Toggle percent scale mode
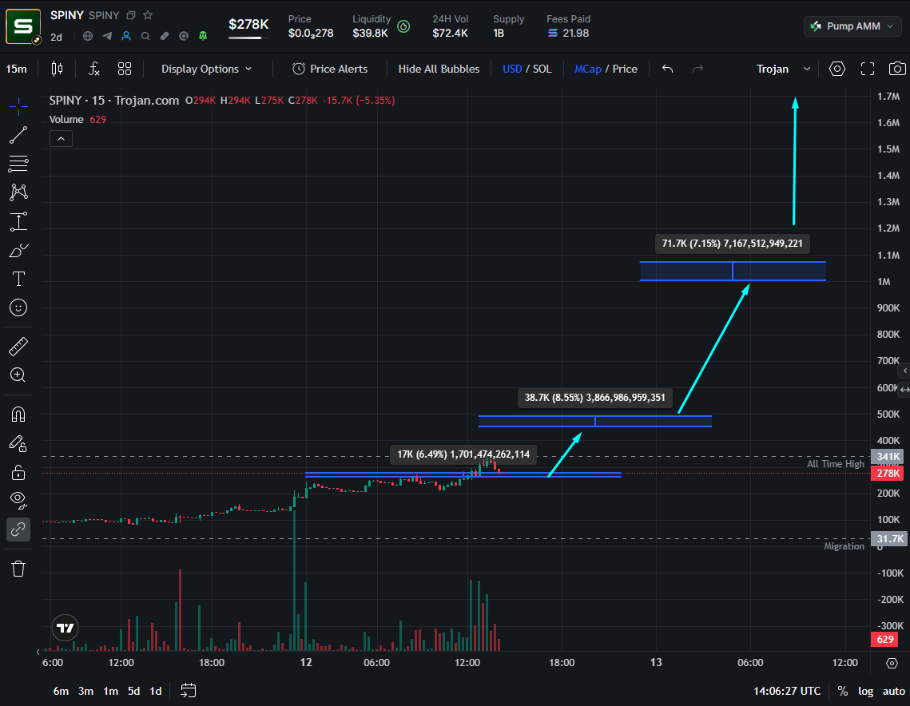This screenshot has height=706, width=910. 843,691
